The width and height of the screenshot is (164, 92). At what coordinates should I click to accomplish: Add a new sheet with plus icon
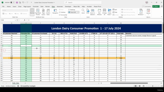25,83
